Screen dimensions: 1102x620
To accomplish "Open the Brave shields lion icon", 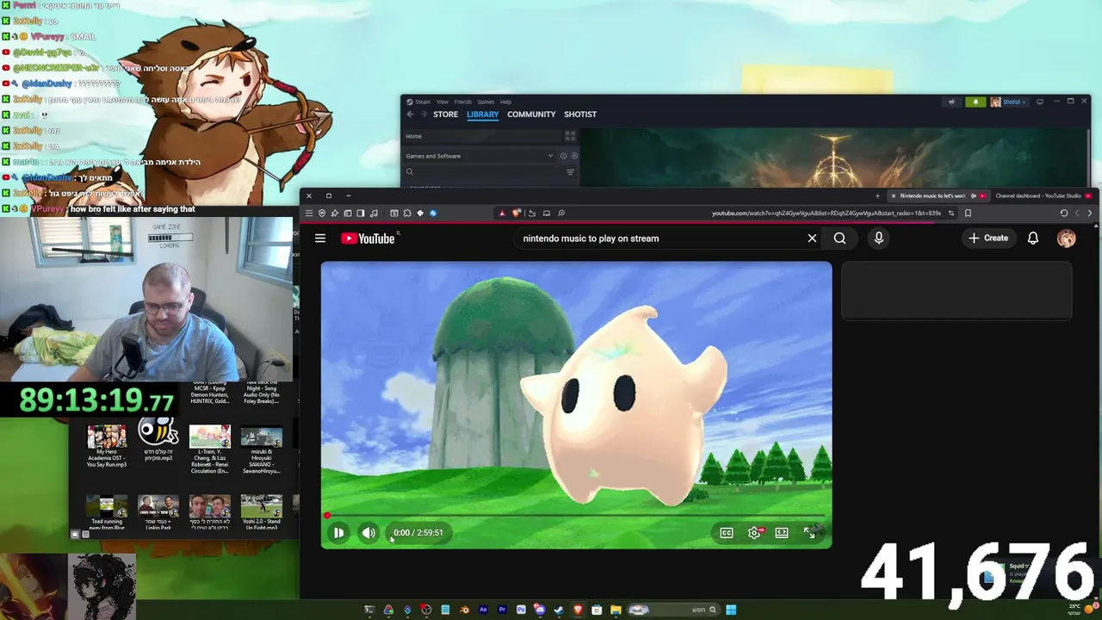I will (516, 213).
